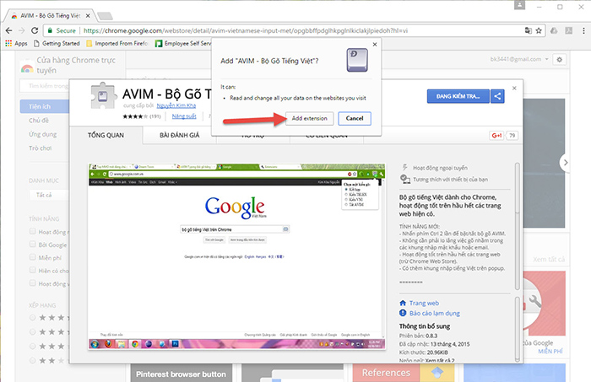Click the browser back arrow
Image resolution: width=591 pixels, height=382 pixels.
[x=8, y=30]
